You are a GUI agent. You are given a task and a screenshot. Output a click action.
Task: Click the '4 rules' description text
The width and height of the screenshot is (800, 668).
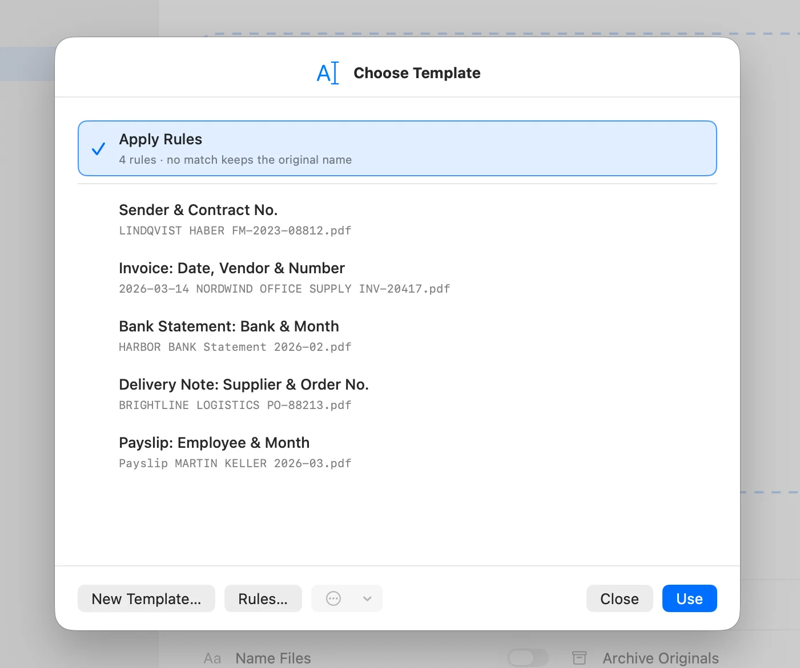tap(235, 160)
